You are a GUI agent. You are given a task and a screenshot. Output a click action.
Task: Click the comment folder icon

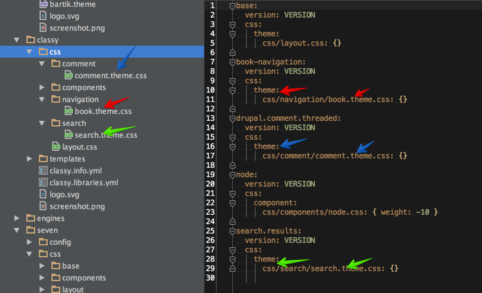[56, 63]
